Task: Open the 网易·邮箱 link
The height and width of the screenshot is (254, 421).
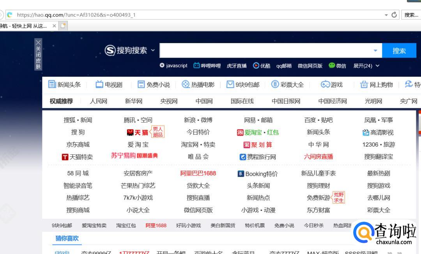Action: (258, 120)
